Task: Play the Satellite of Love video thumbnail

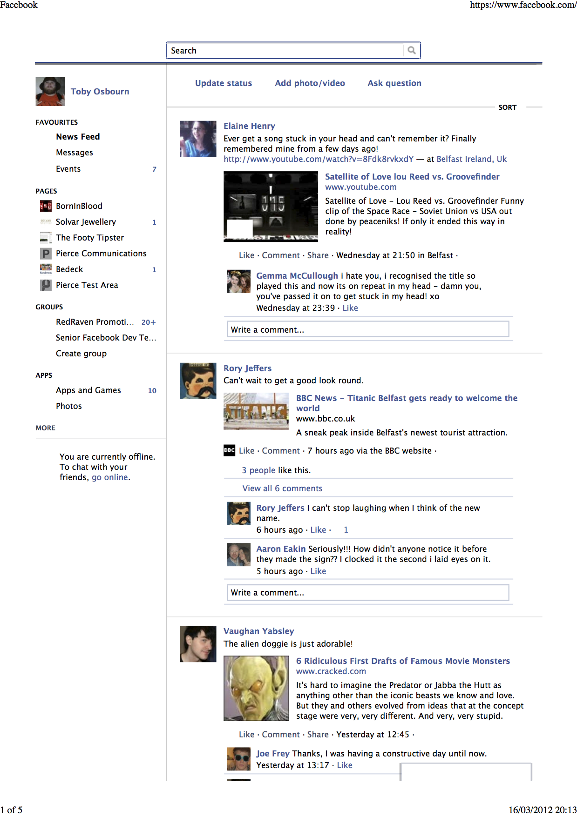Action: 271,207
